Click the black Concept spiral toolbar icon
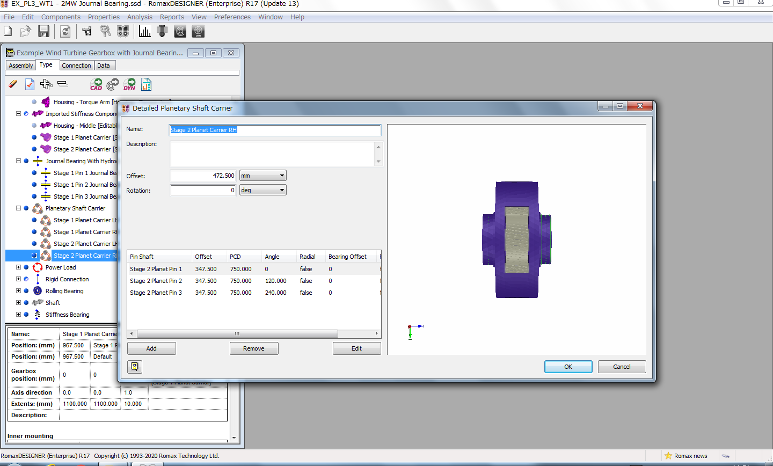773x466 pixels. coord(180,32)
